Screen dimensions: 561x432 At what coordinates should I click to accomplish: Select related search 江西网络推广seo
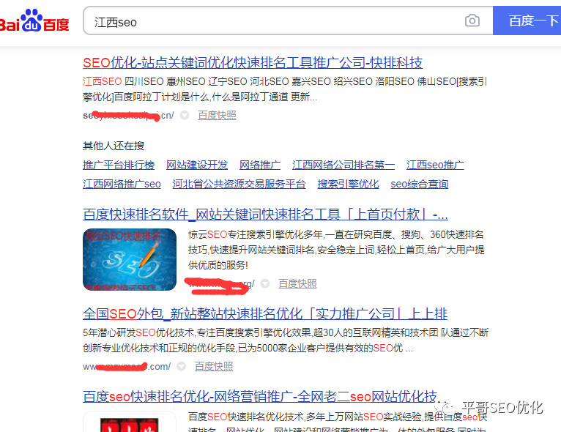(x=122, y=184)
